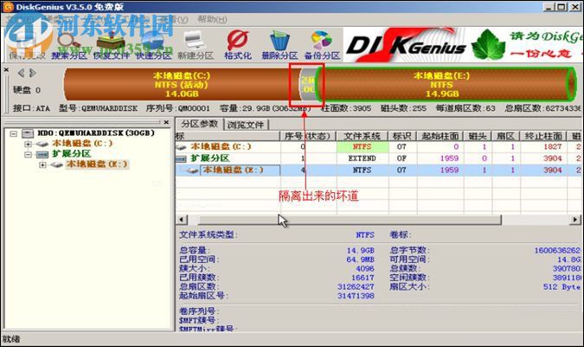Screen dimensions: 584x347
Task: Select 扩展分区 in the left tree
Action: [71, 154]
